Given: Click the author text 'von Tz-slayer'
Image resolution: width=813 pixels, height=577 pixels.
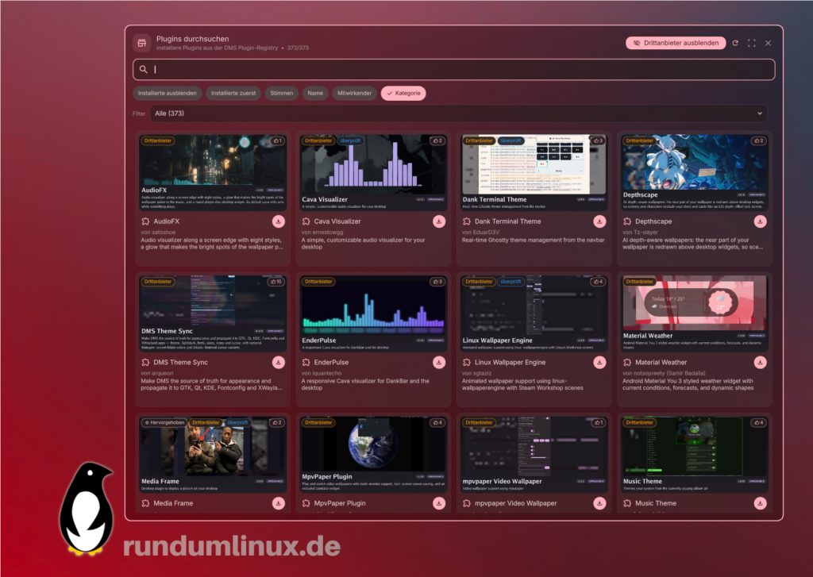Looking at the screenshot, I should tap(640, 233).
